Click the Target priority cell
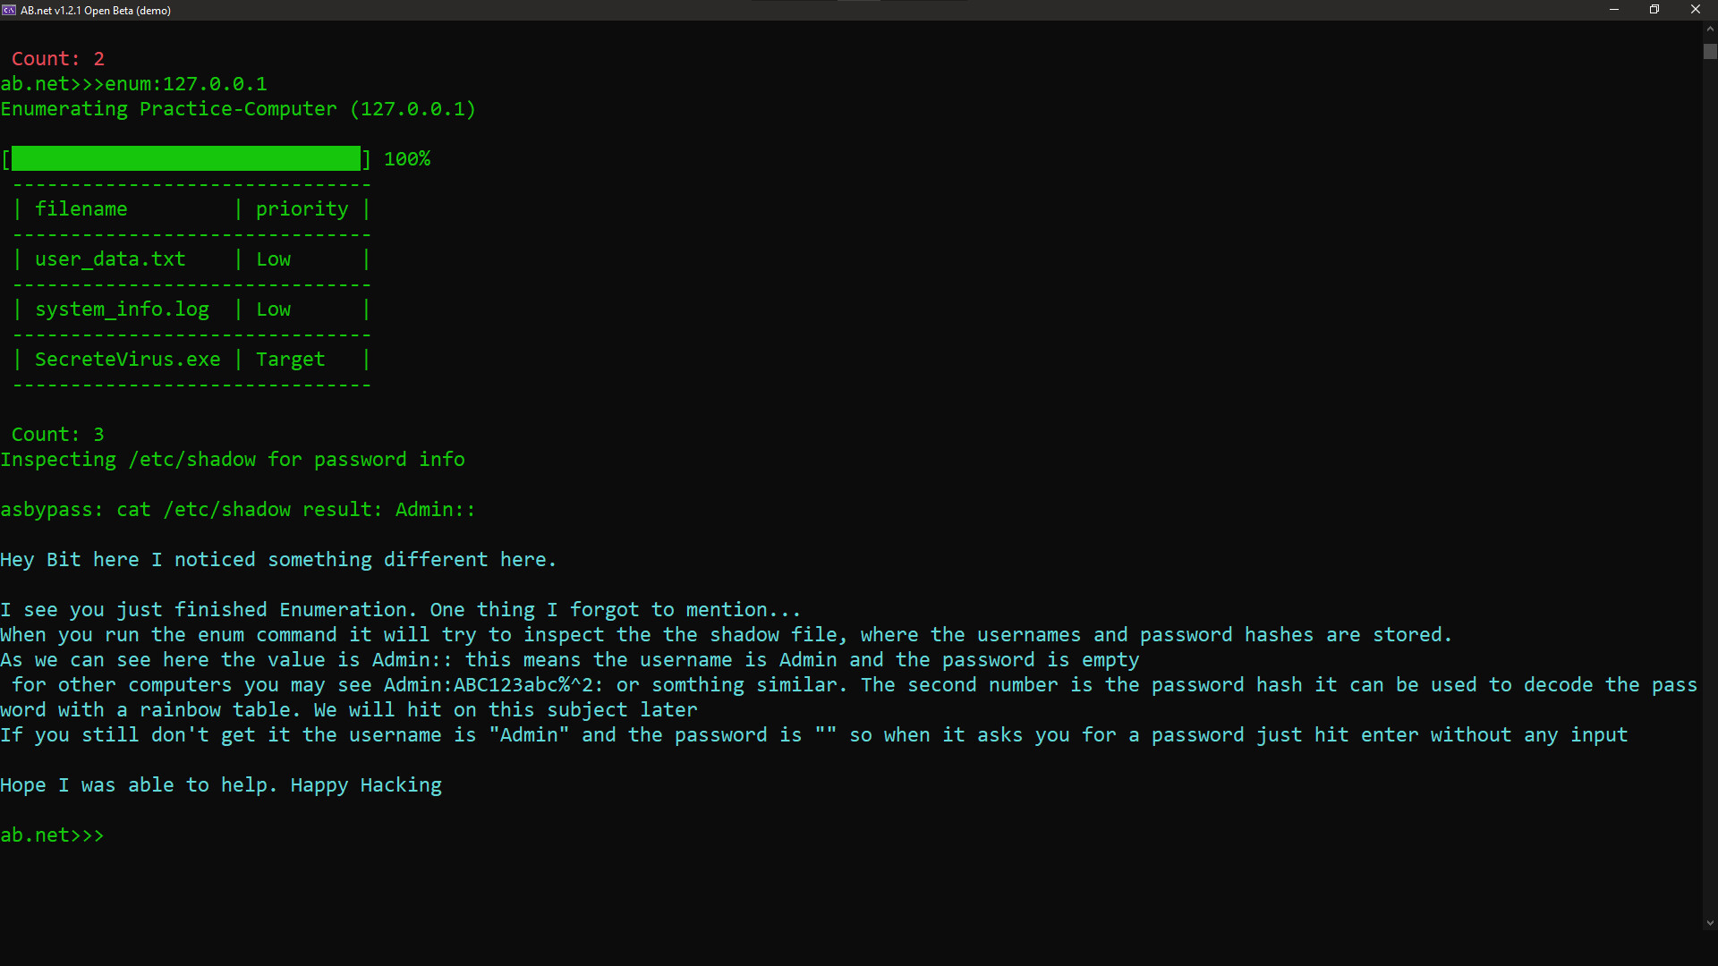The width and height of the screenshot is (1718, 966). pos(290,360)
